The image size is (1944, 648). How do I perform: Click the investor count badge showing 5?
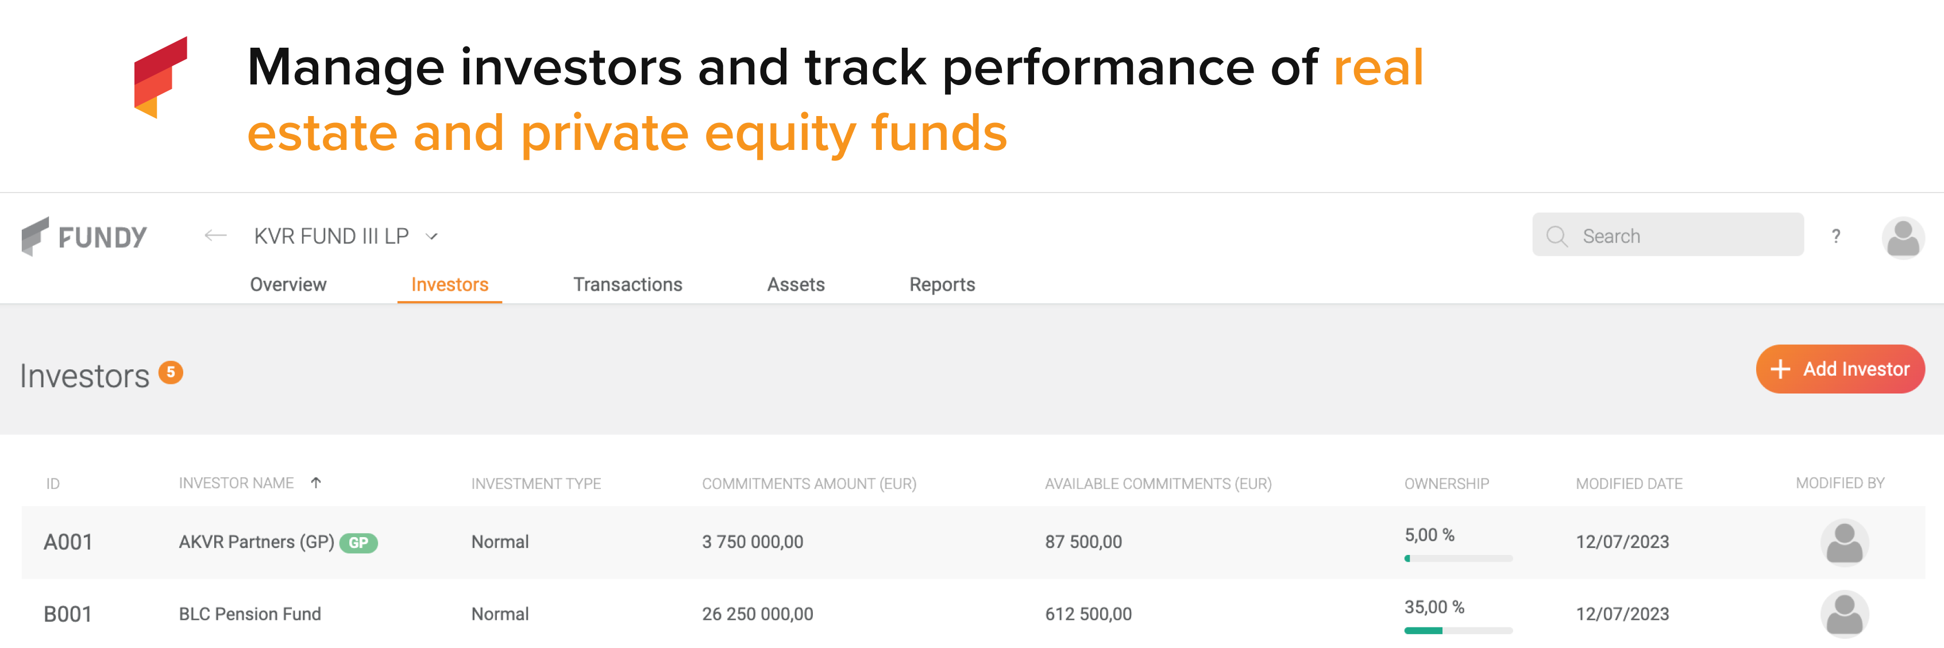[170, 372]
